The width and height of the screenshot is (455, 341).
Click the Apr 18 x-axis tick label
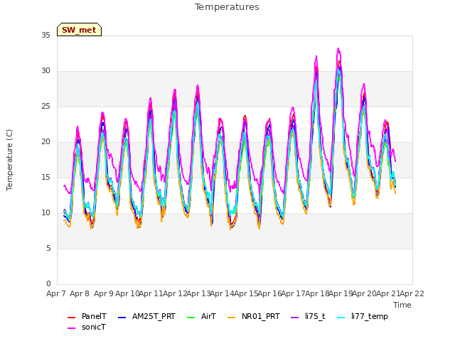pos(317,293)
